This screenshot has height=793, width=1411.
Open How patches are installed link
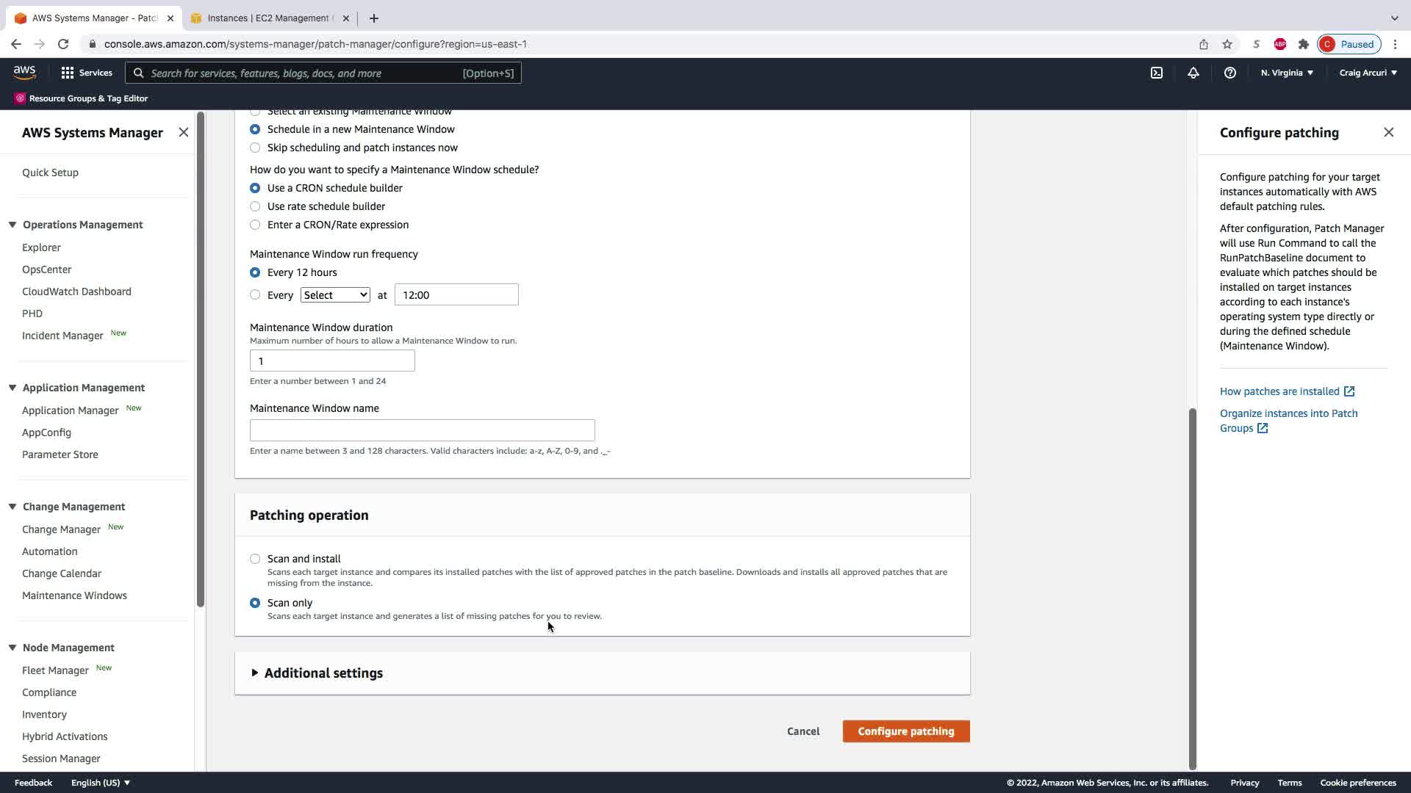[1279, 391]
